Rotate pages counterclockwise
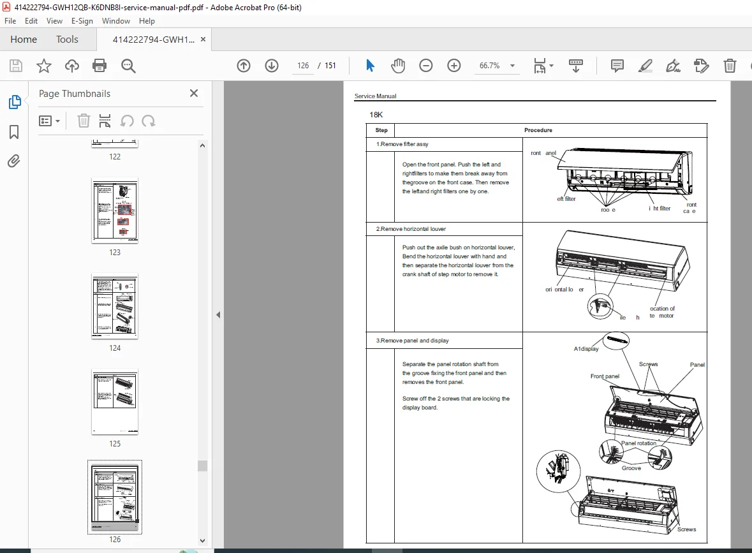752x553 pixels. [x=127, y=121]
